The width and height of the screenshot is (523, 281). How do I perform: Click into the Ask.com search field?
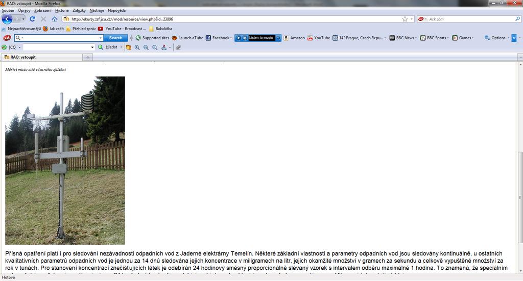point(471,19)
